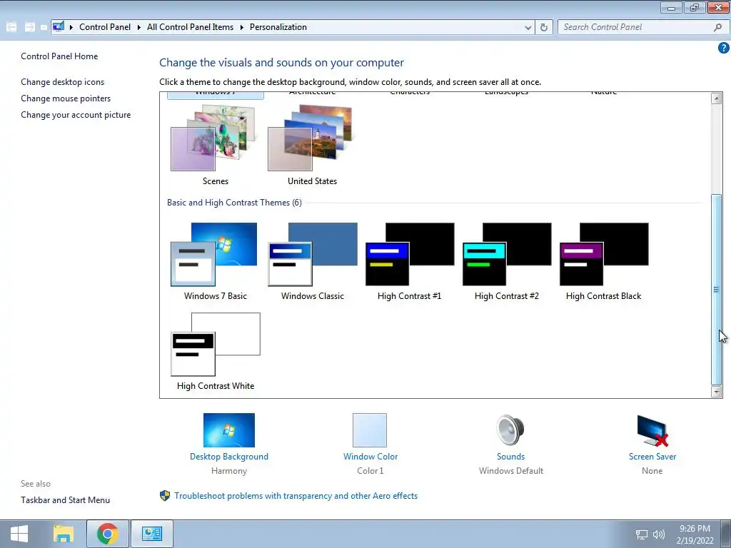731x548 pixels.
Task: Click theme list scrollbar up arrow
Action: pos(717,98)
